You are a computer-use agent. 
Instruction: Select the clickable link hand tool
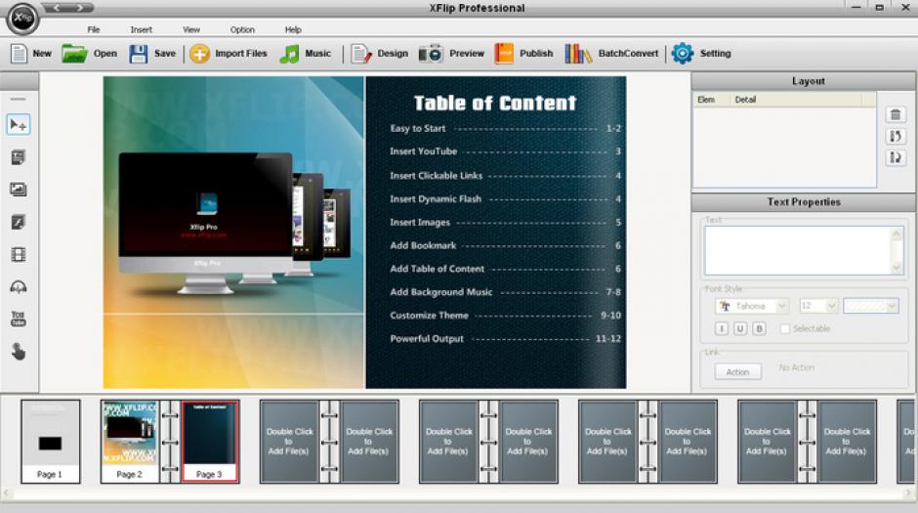tap(19, 351)
